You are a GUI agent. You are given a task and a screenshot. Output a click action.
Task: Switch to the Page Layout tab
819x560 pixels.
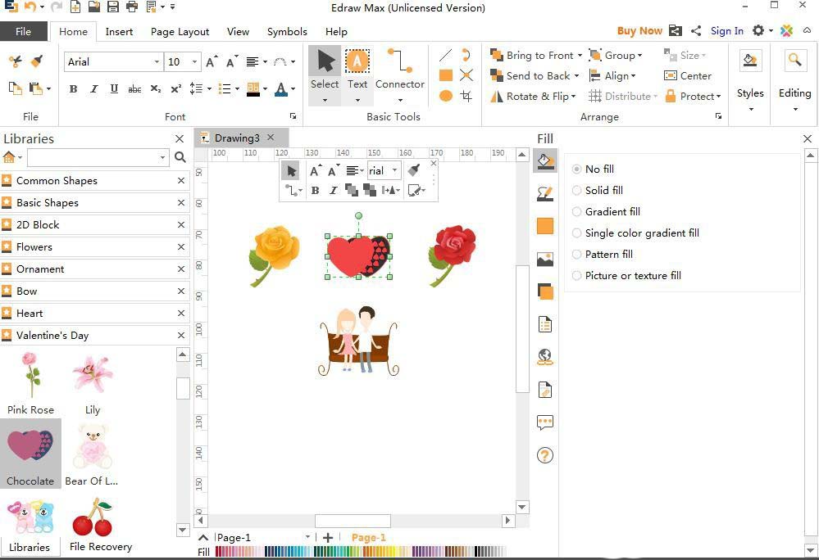(x=180, y=32)
